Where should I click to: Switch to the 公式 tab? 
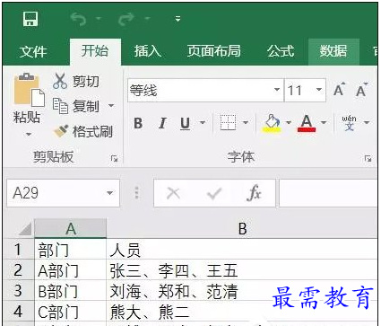(x=281, y=51)
